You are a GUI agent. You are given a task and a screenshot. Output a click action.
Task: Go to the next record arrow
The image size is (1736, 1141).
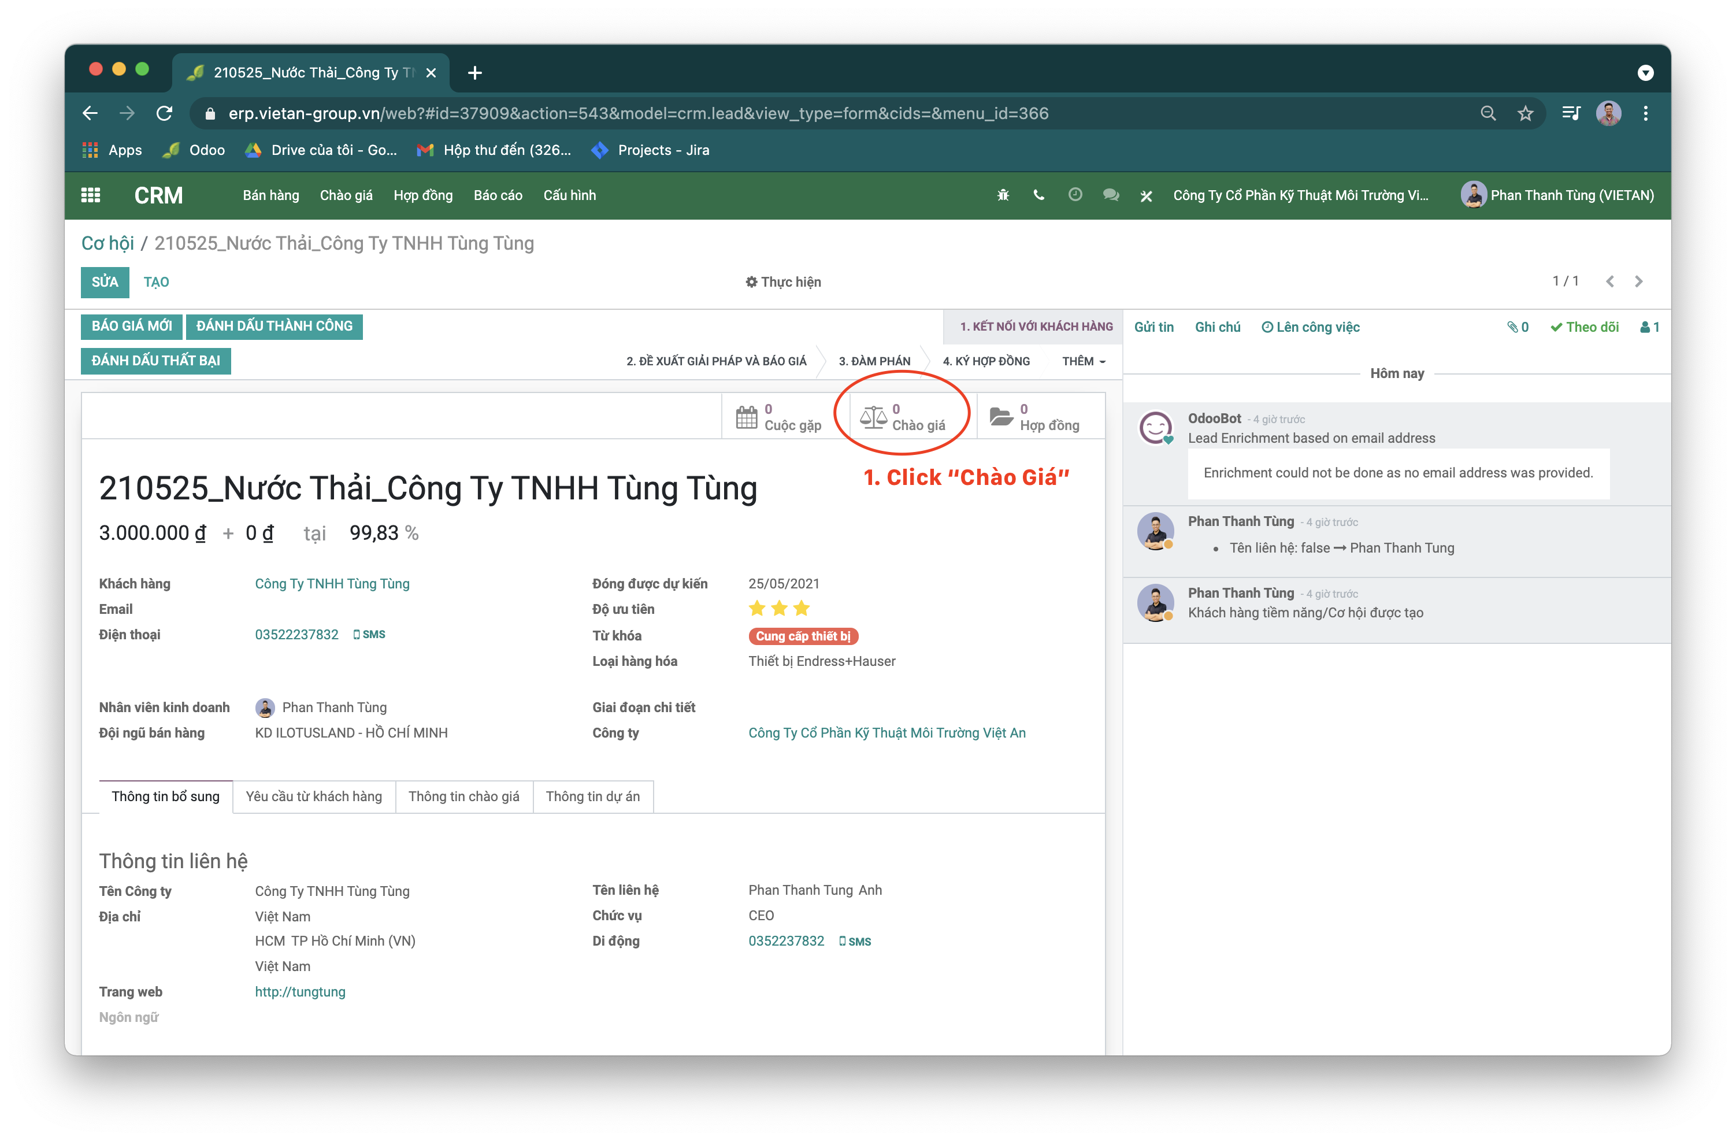tap(1638, 281)
